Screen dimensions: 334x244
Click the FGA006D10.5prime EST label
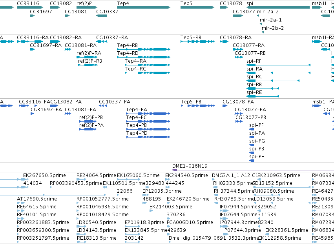coord(190,222)
